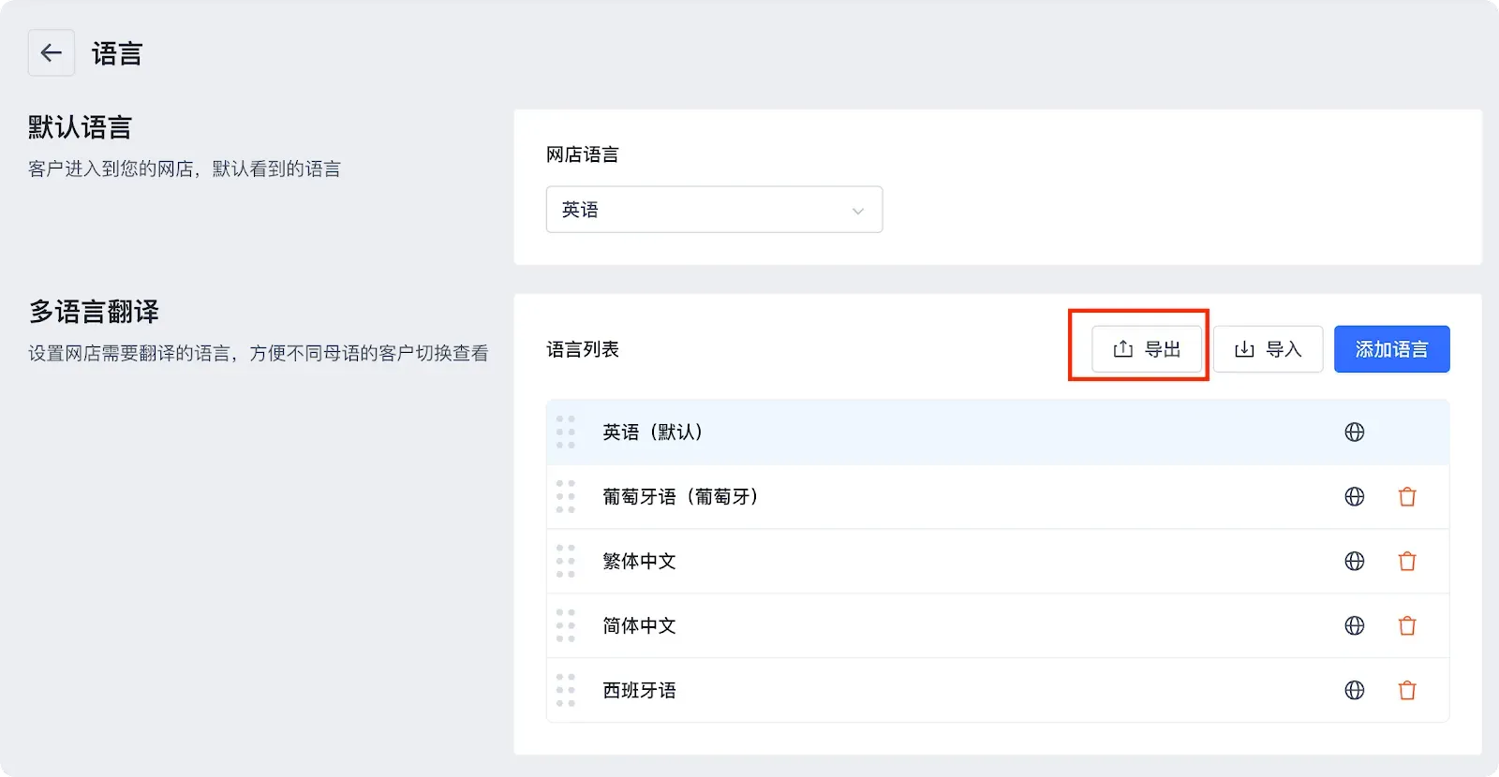Click drag handle of 英语 (默认) row
This screenshot has height=777, width=1499.
coord(565,432)
